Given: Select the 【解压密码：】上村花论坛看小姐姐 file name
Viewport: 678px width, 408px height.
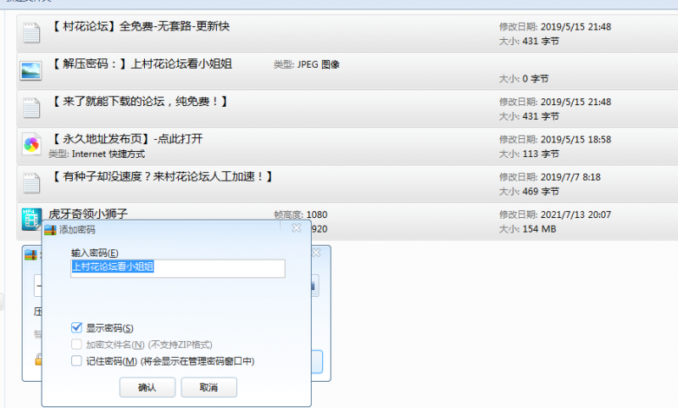Looking at the screenshot, I should pos(141,64).
